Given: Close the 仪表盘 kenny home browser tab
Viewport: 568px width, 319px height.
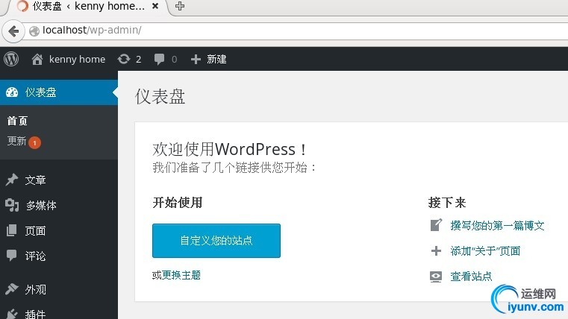Looking at the screenshot, I should click(x=155, y=6).
